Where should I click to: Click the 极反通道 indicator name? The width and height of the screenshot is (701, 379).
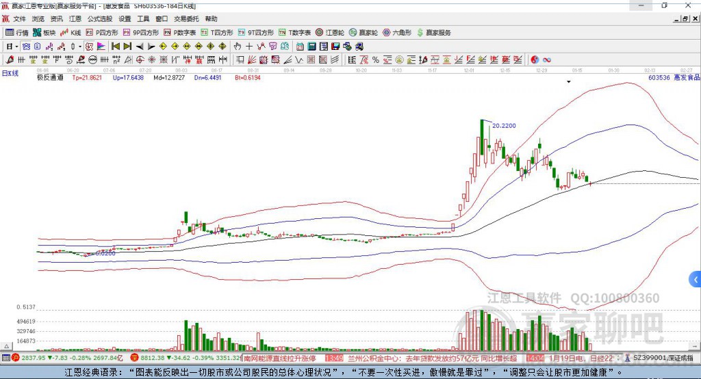click(x=50, y=77)
